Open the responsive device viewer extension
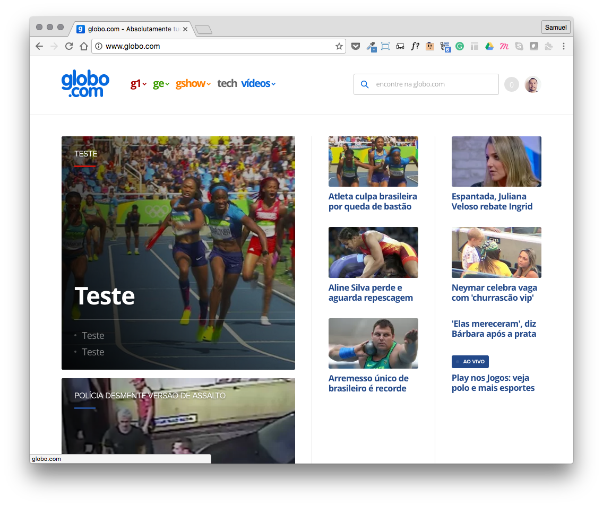The image size is (603, 506). click(400, 46)
